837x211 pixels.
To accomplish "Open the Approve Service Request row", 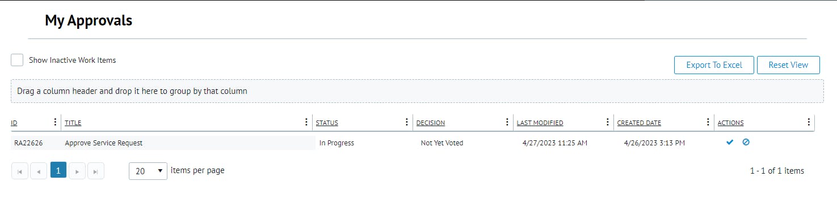I will pyautogui.click(x=413, y=143).
